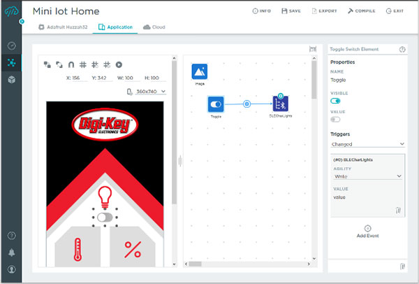Click the Atmosphere cloud logo icon

[x=11, y=11]
